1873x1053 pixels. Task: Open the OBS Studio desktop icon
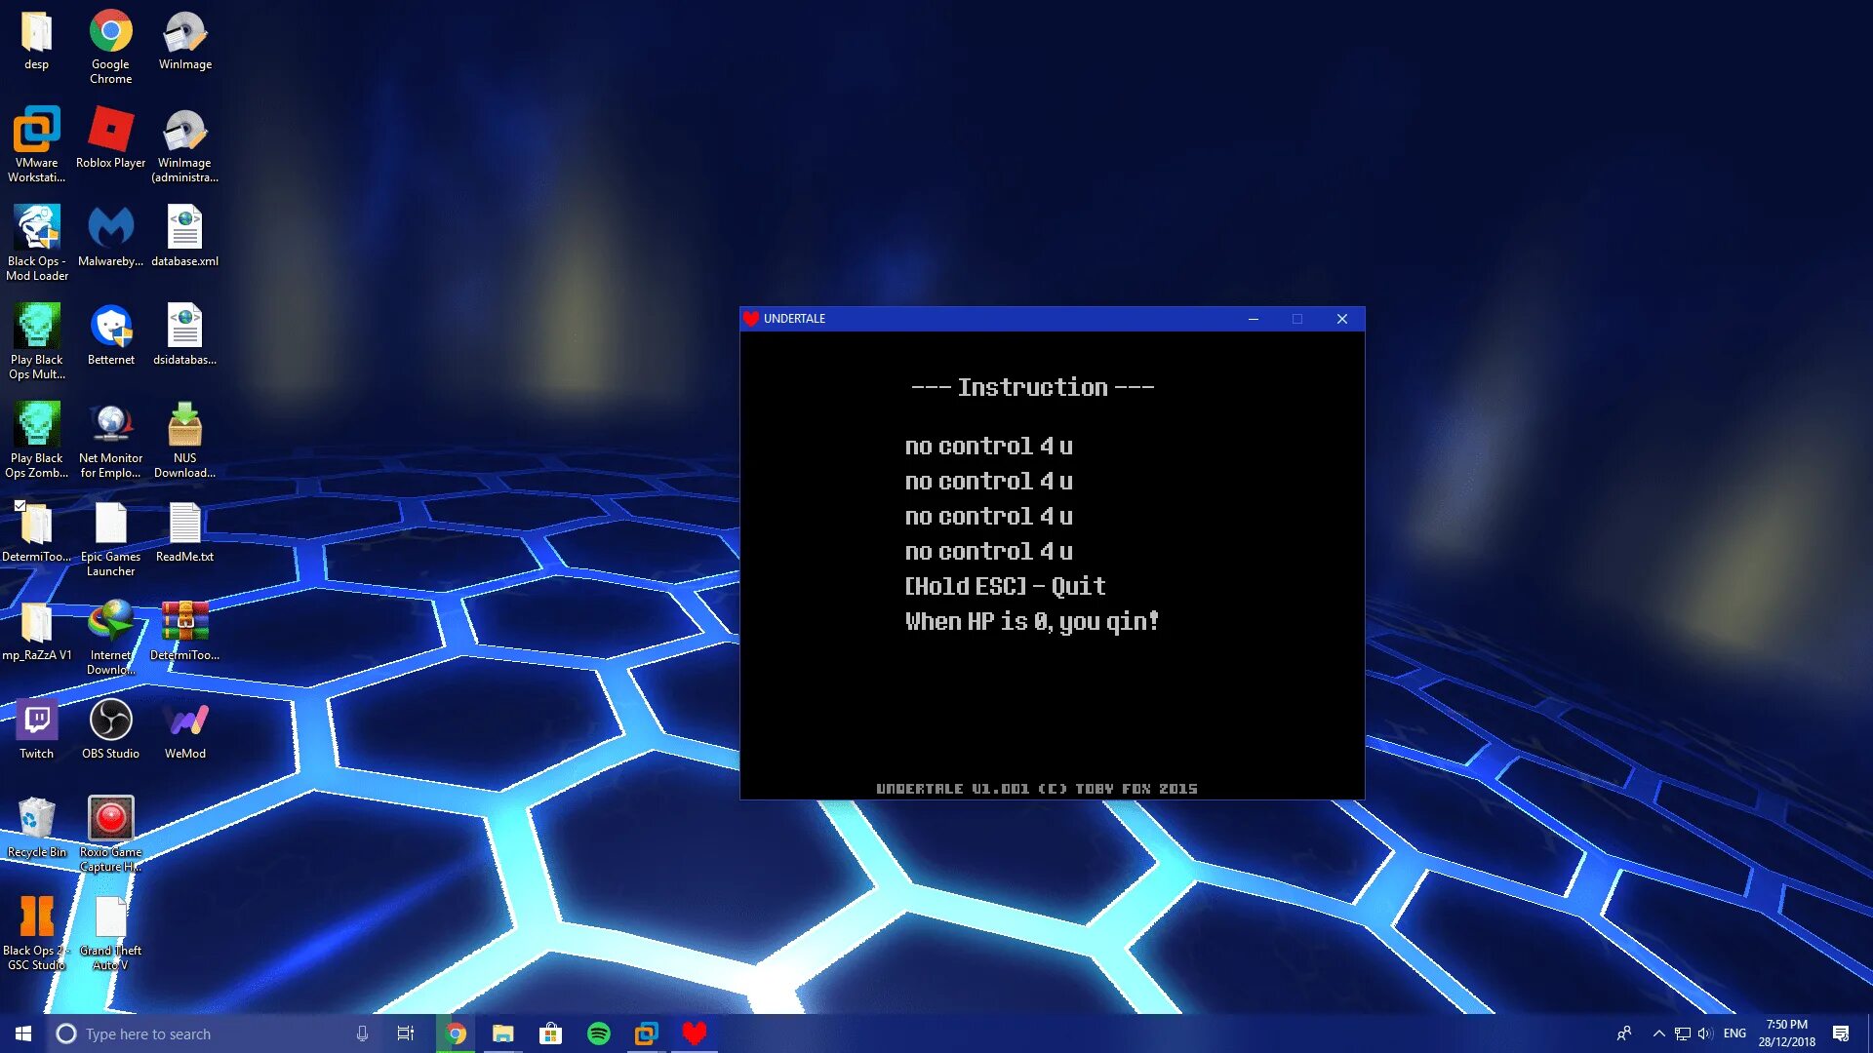[110, 722]
